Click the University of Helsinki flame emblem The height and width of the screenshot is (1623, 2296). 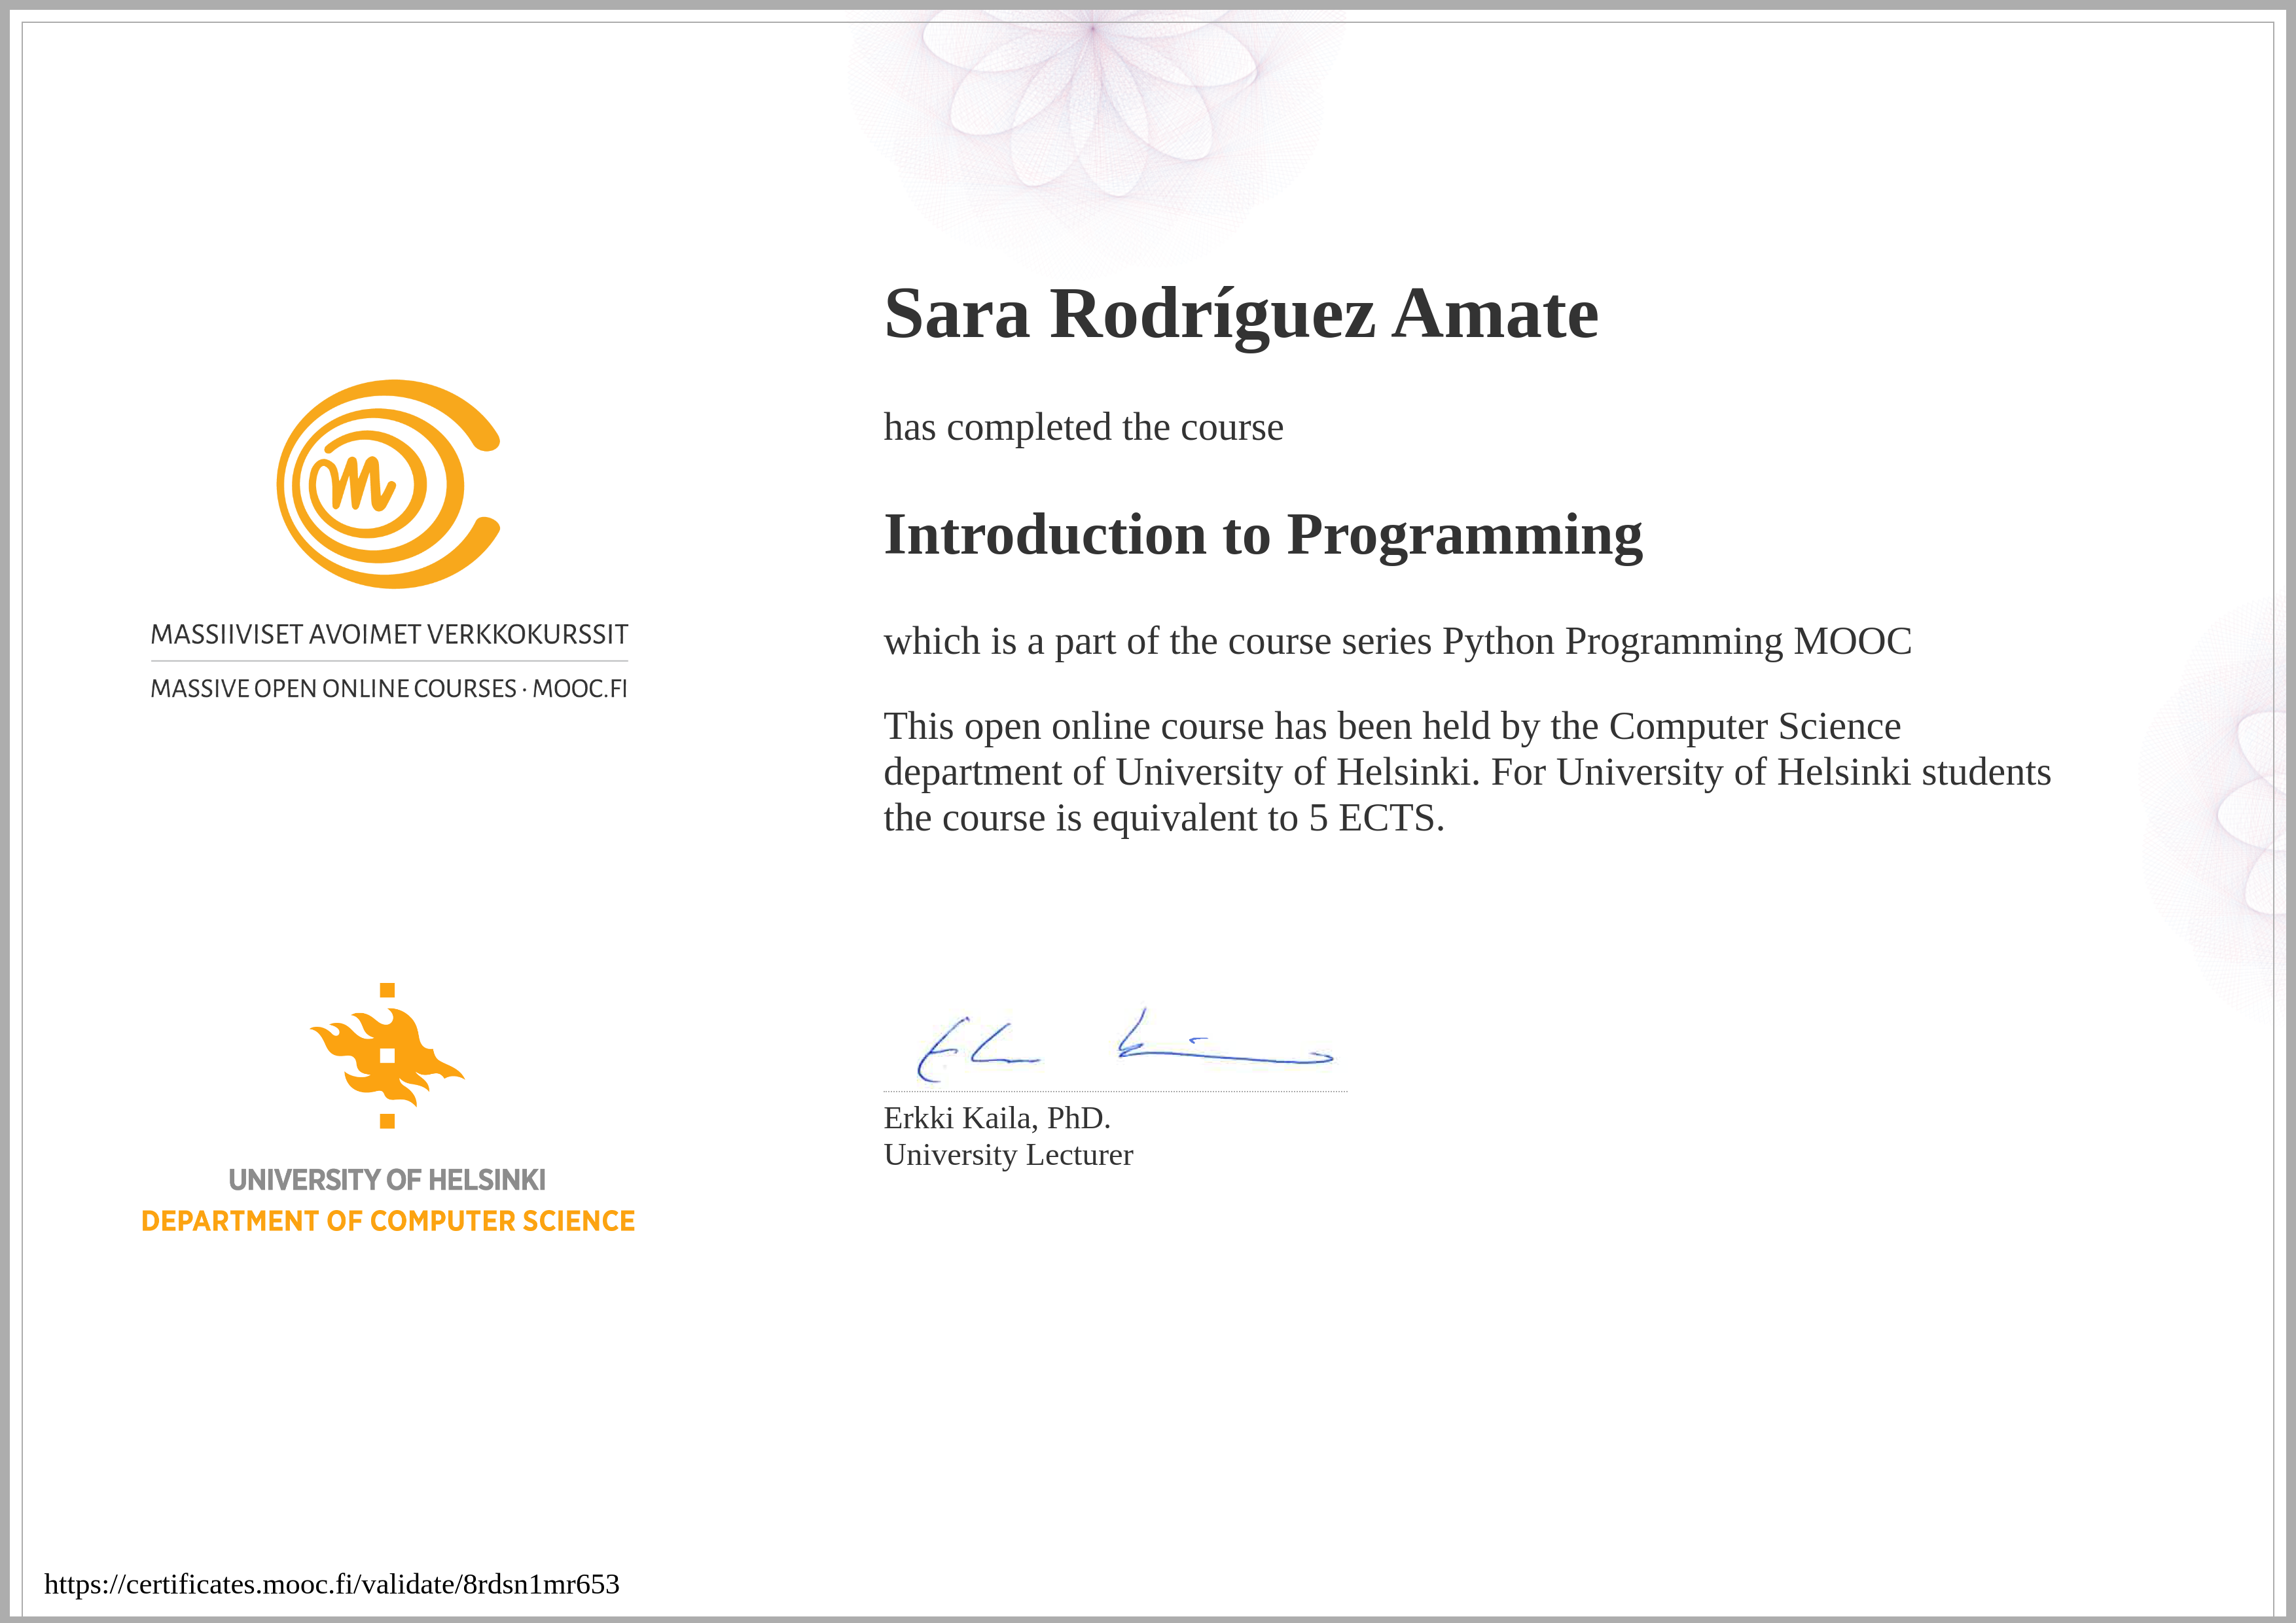pyautogui.click(x=387, y=1056)
